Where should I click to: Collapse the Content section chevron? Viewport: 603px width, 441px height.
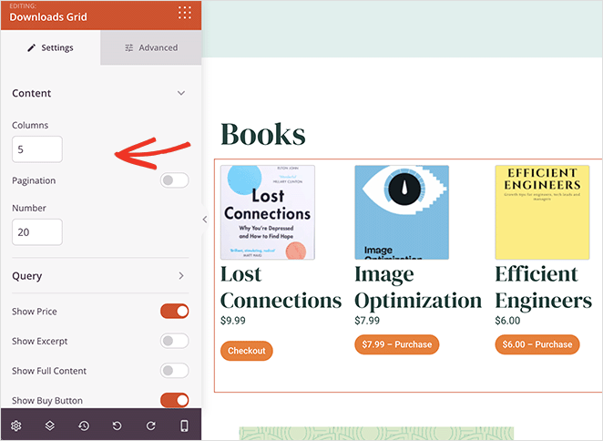181,93
